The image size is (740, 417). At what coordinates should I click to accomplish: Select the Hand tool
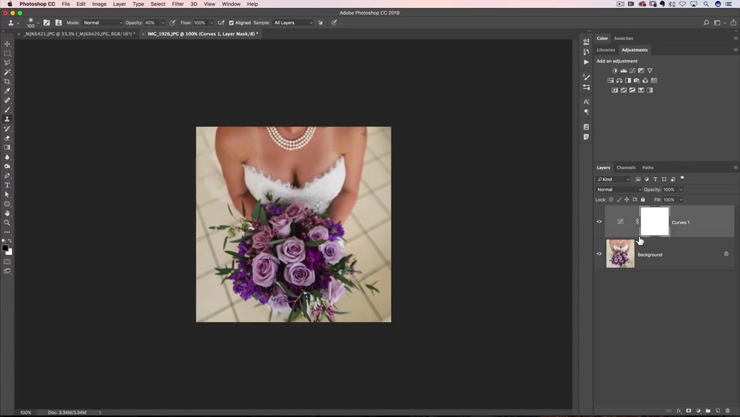pos(7,213)
